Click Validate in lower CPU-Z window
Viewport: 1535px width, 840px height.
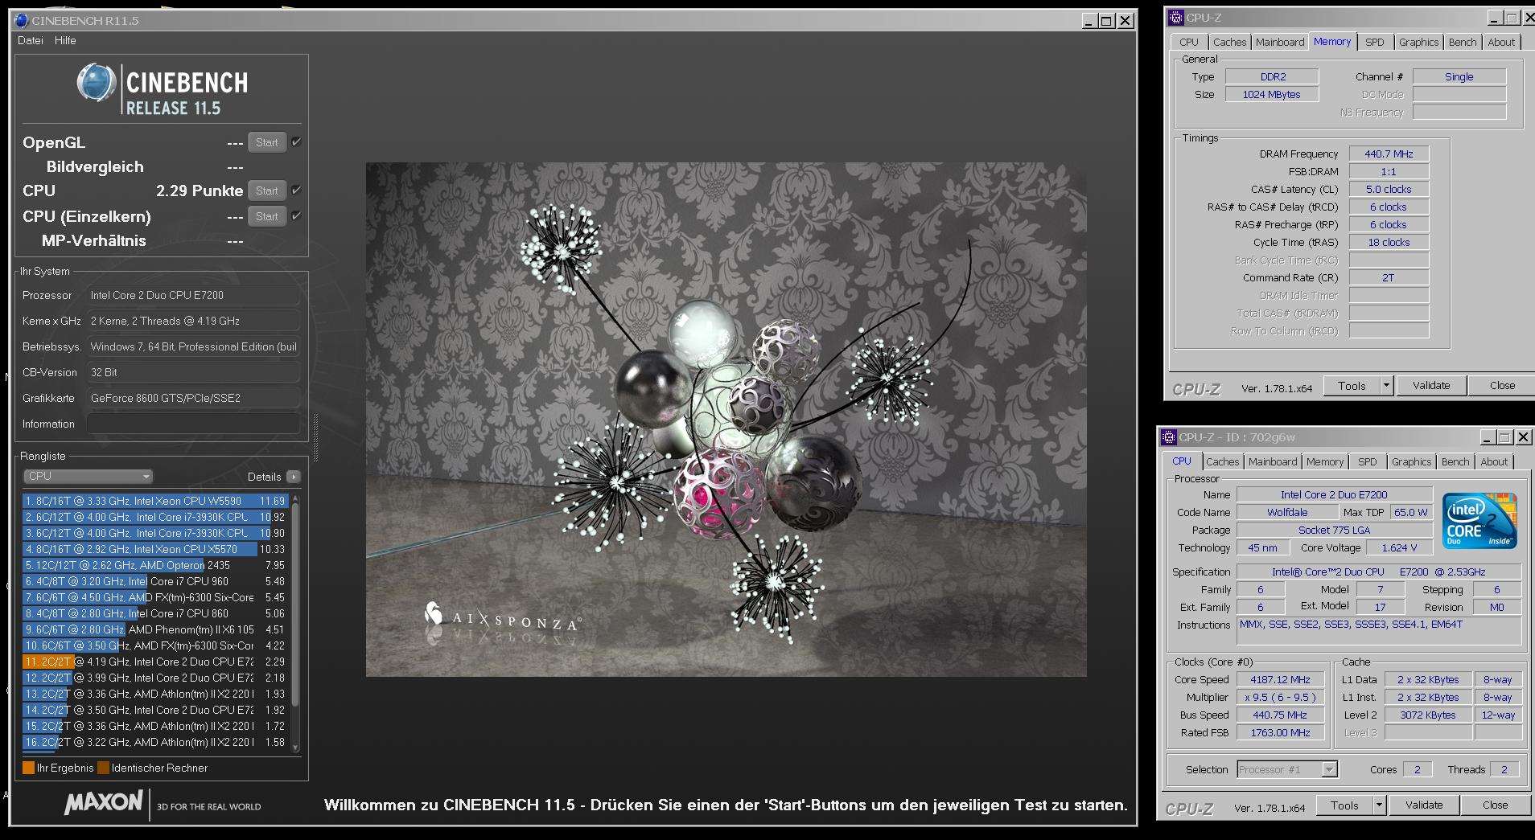tap(1424, 805)
